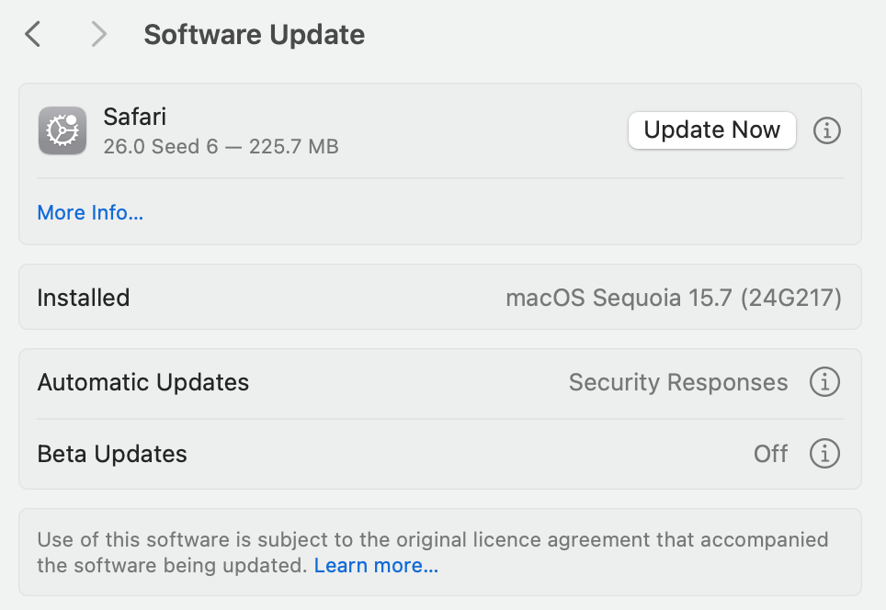Click the Installed row label
This screenshot has width=886, height=610.
coord(84,298)
